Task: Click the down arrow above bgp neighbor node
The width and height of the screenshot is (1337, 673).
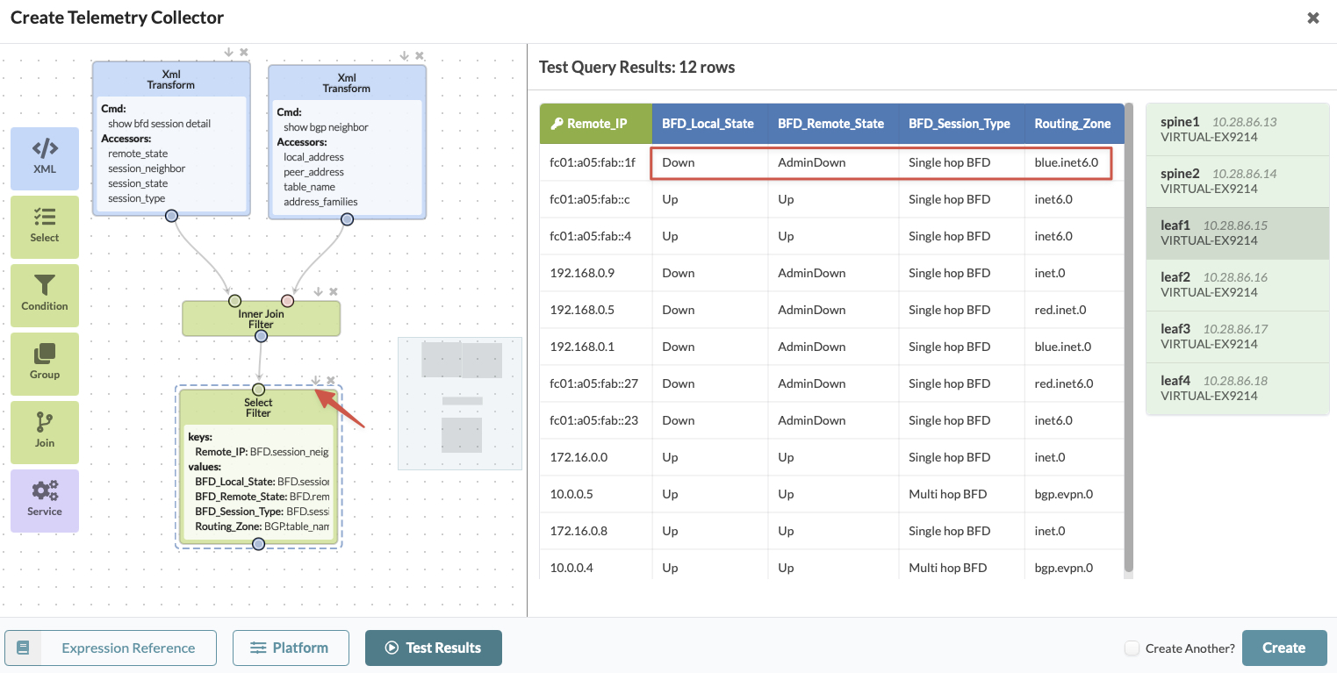Action: point(405,56)
